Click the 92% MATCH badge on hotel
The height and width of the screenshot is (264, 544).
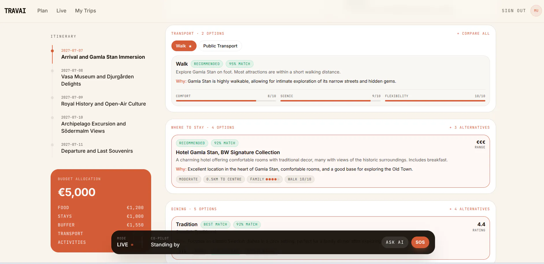coord(225,143)
